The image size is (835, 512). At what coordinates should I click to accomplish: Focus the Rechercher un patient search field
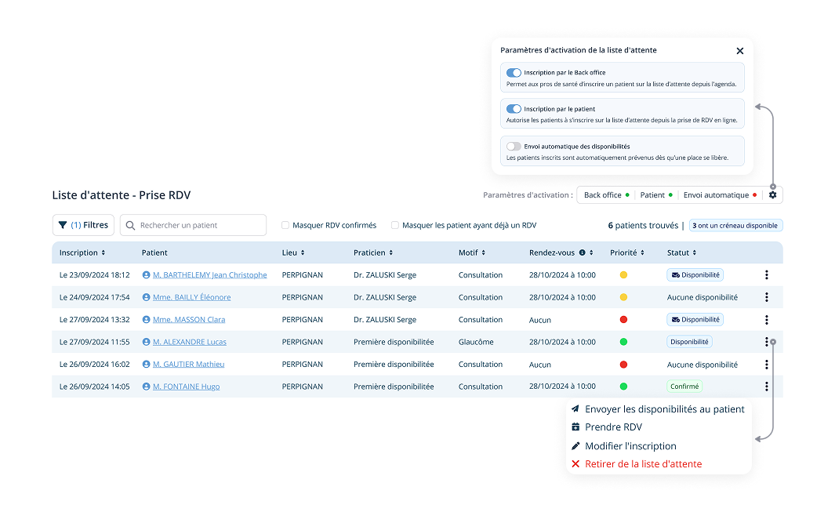click(x=193, y=225)
